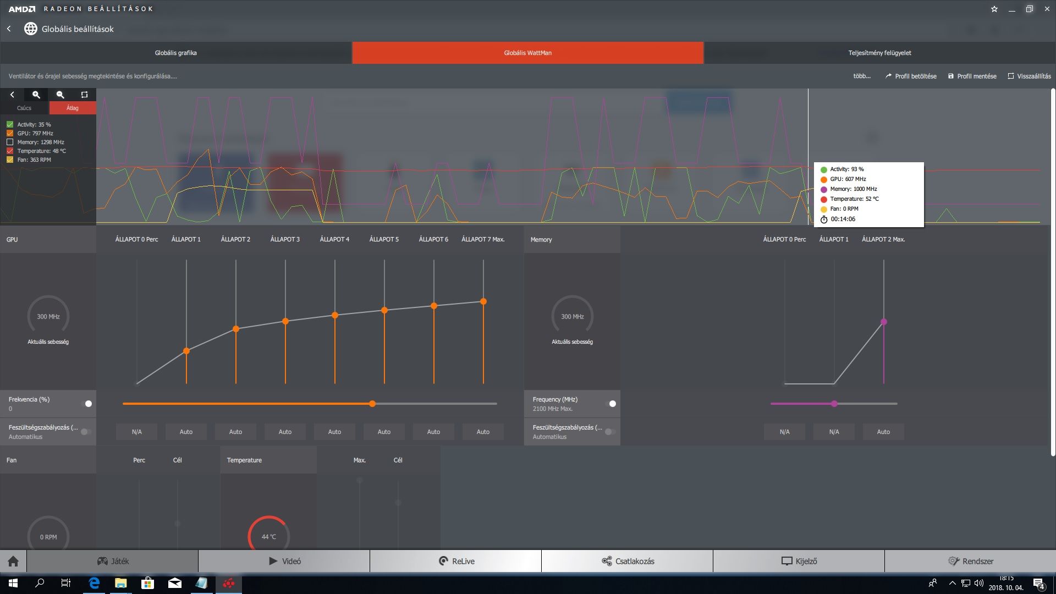Click Visszaállítás to reset settings

[x=1029, y=76]
